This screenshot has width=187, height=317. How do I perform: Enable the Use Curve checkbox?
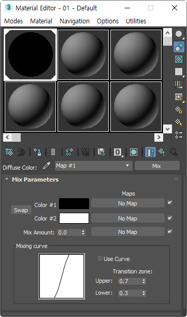[x=100, y=258]
